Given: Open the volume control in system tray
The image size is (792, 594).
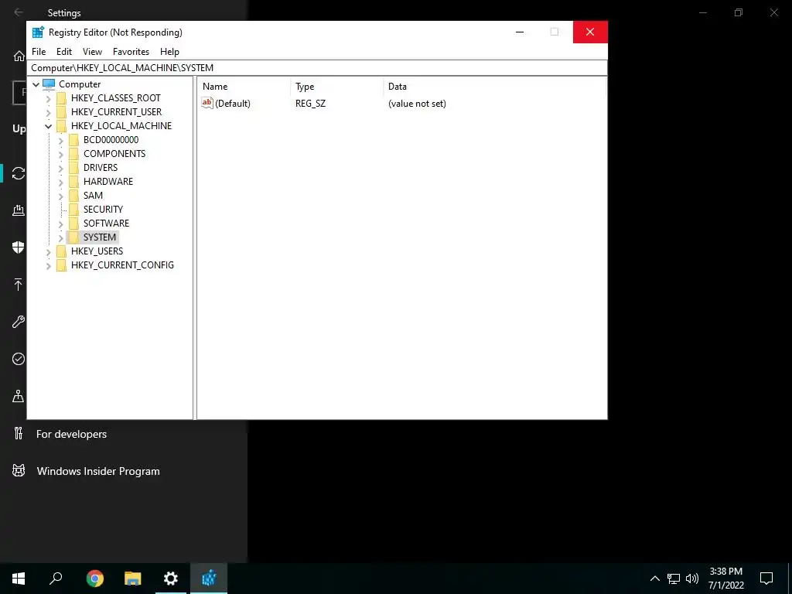Looking at the screenshot, I should point(692,579).
